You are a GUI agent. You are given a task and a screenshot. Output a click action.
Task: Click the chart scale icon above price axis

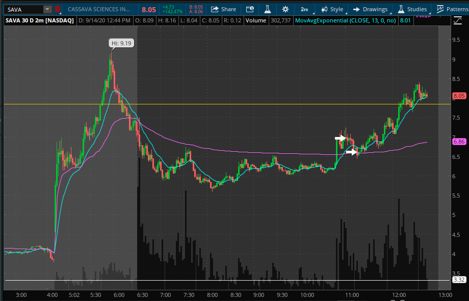[457, 20]
